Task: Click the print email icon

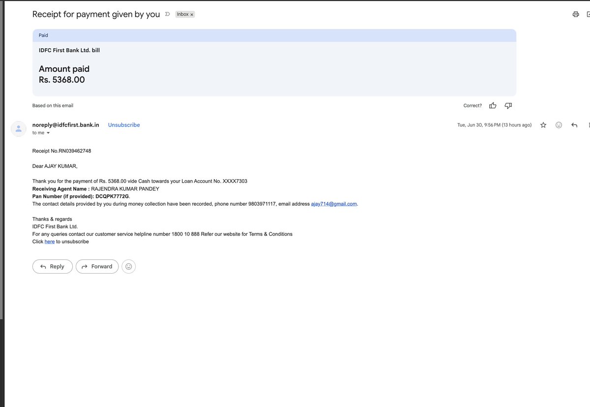Action: (x=576, y=14)
